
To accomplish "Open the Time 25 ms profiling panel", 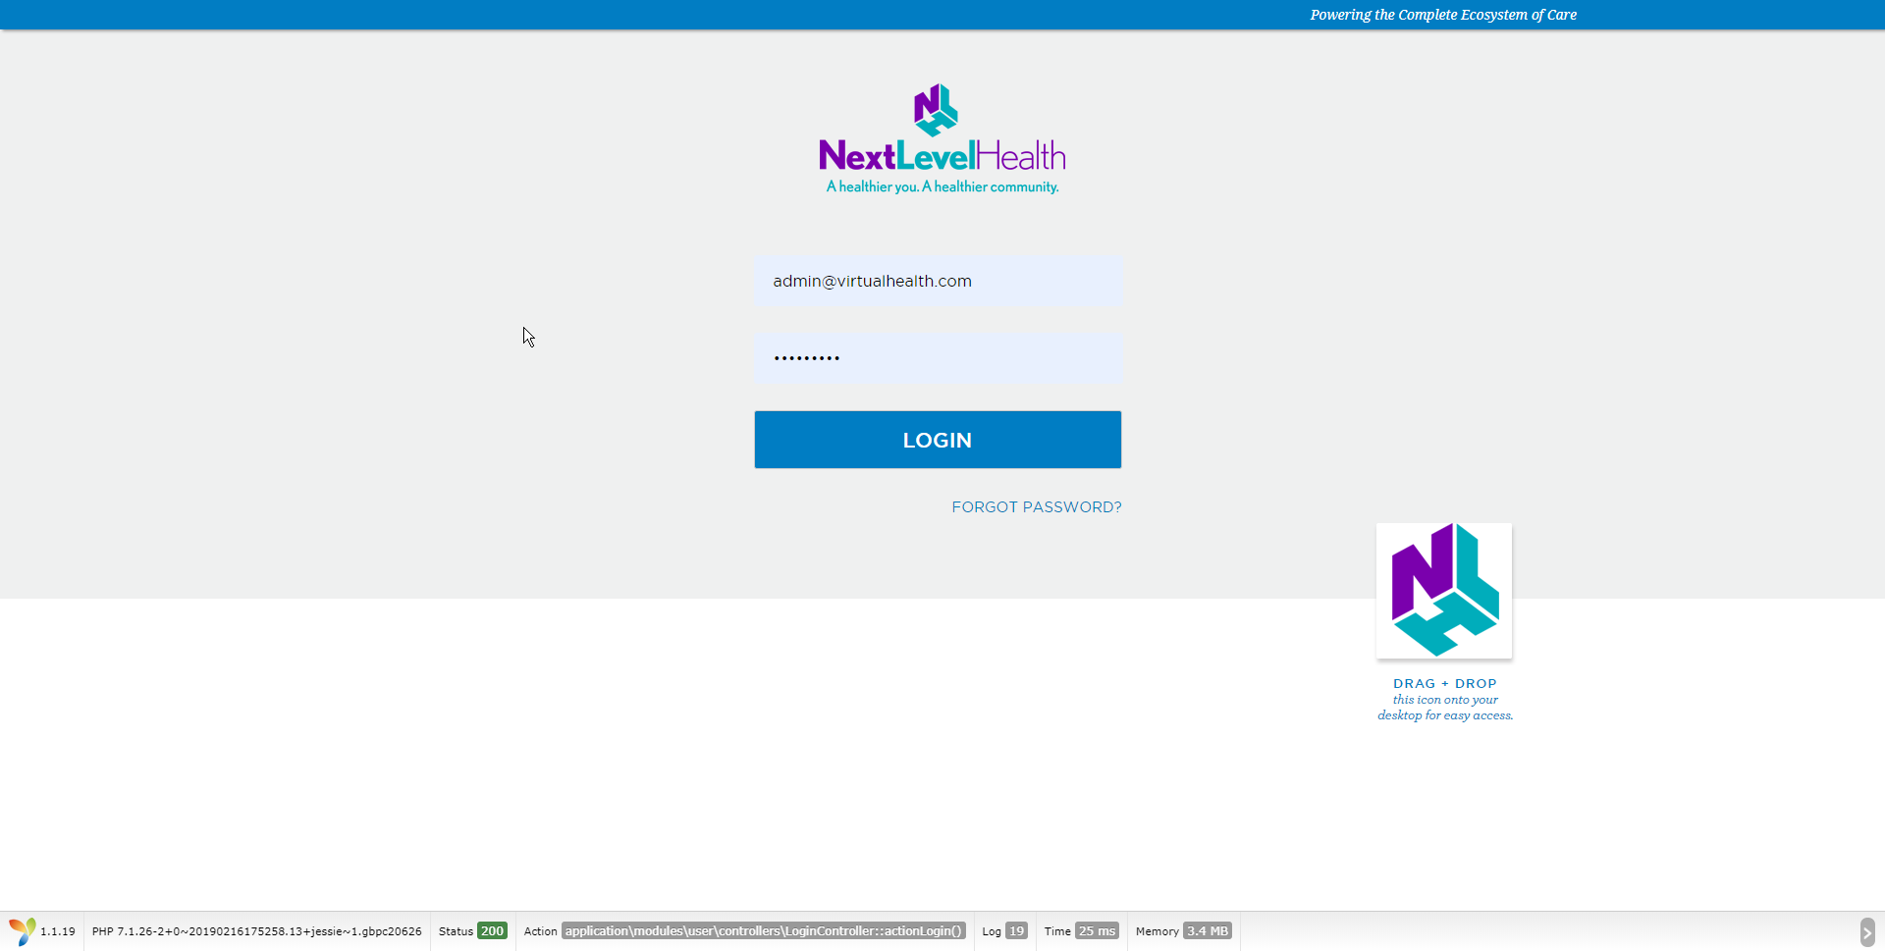I will [x=1081, y=931].
